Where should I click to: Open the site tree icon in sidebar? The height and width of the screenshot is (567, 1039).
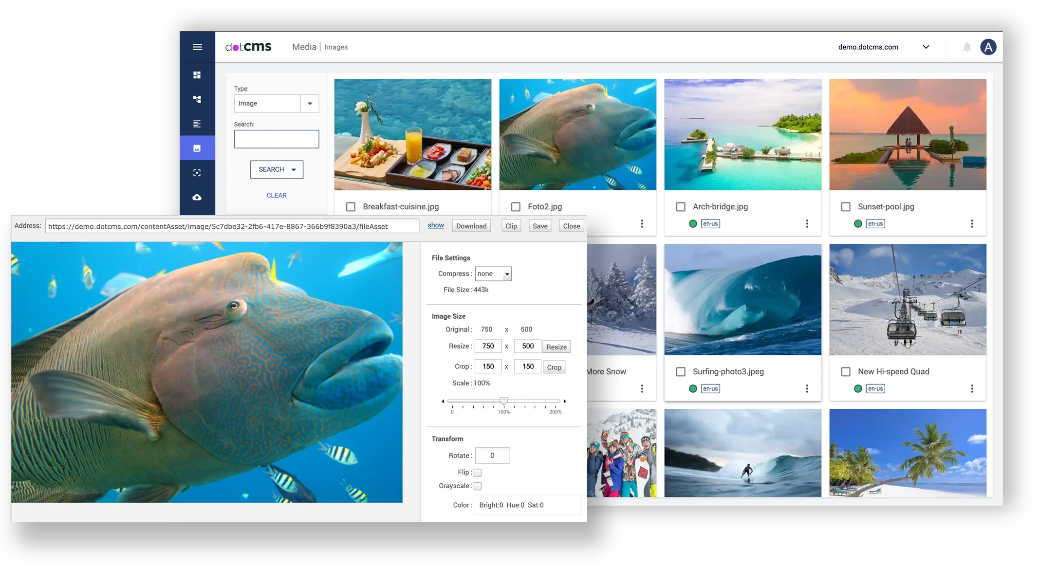pos(197,99)
